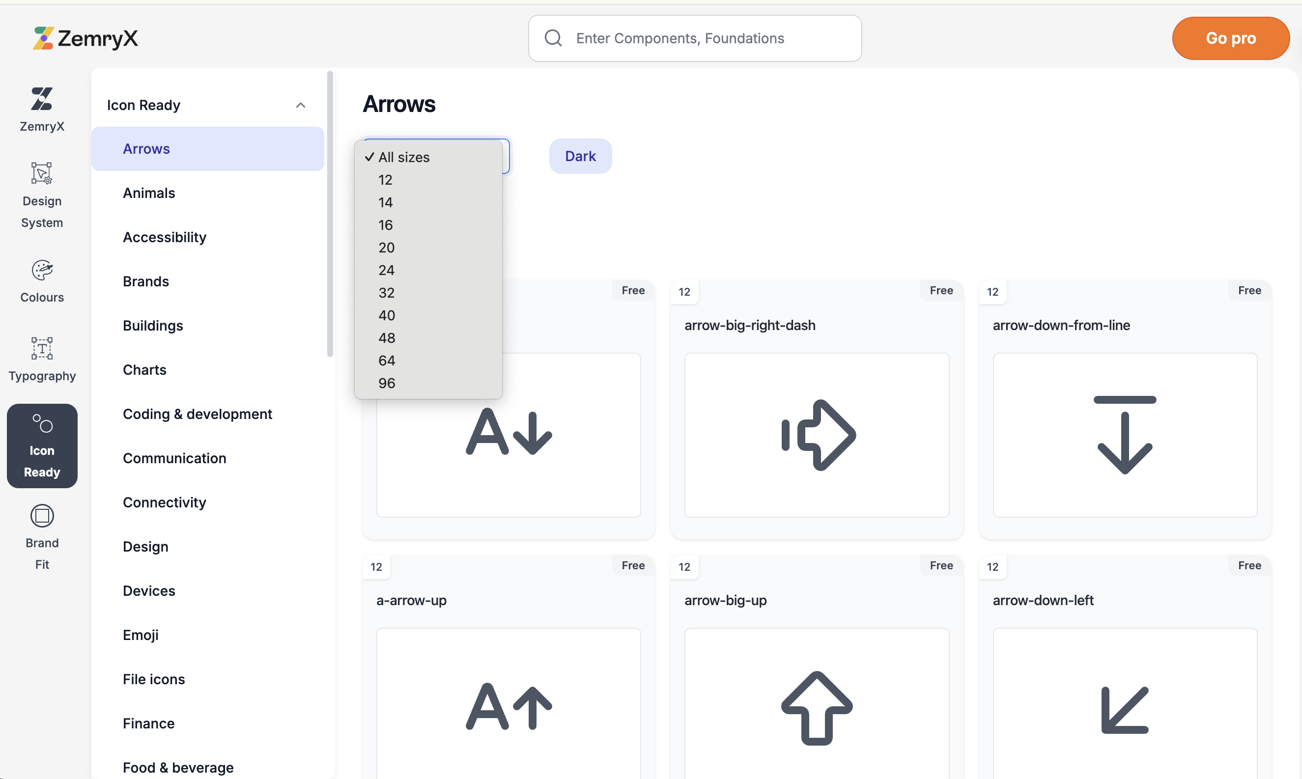The image size is (1302, 779).
Task: Click size 12 badge on a-arrow-up card
Action: point(376,567)
